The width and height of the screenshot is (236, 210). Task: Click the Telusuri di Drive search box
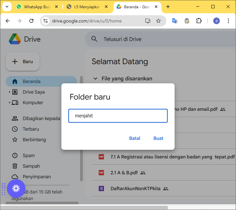pyautogui.click(x=158, y=39)
